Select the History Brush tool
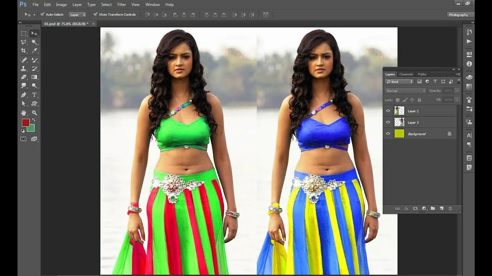The image size is (492, 276). point(34,69)
